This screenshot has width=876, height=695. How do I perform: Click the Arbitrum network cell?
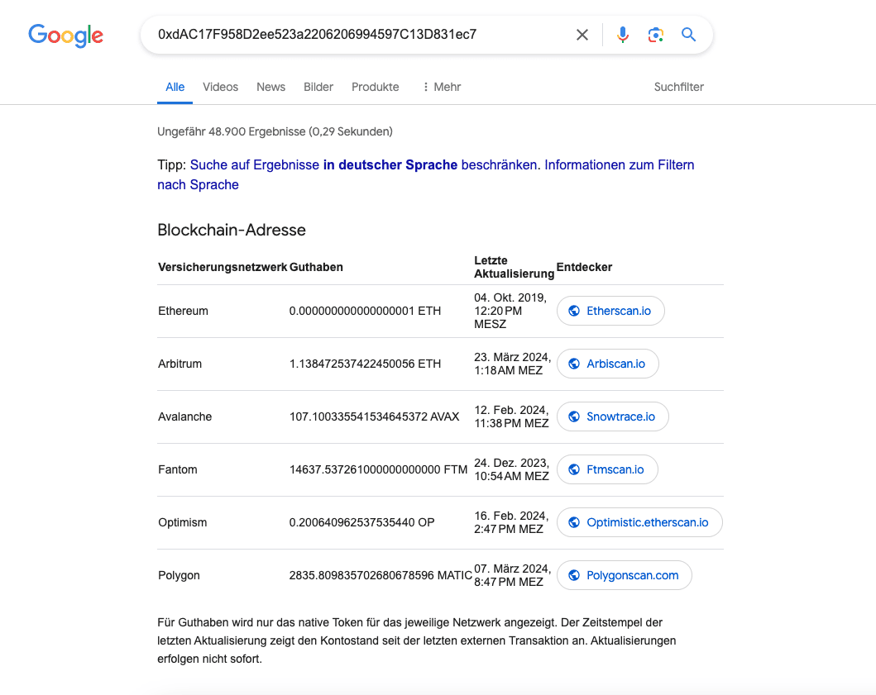[x=180, y=364]
